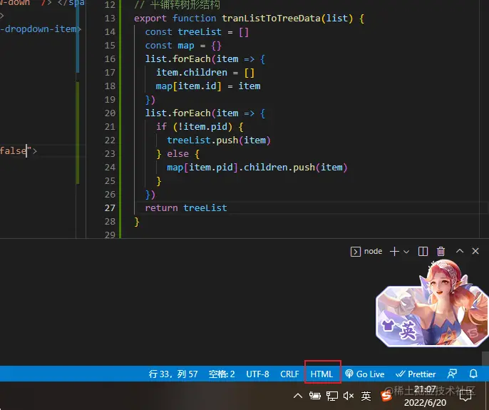Click 'false' text in left editor
Image resolution: width=489 pixels, height=410 pixels.
click(13, 151)
